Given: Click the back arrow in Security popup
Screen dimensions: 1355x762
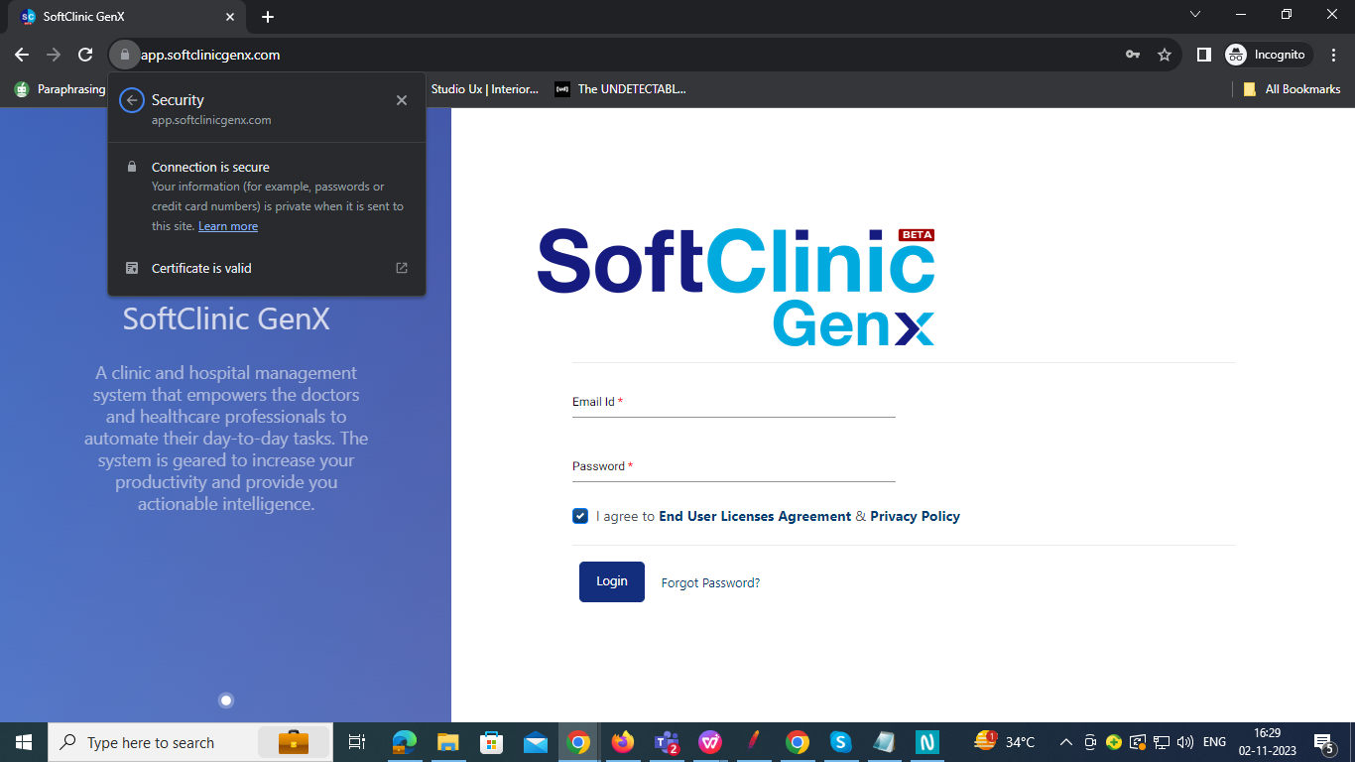Looking at the screenshot, I should (132, 100).
